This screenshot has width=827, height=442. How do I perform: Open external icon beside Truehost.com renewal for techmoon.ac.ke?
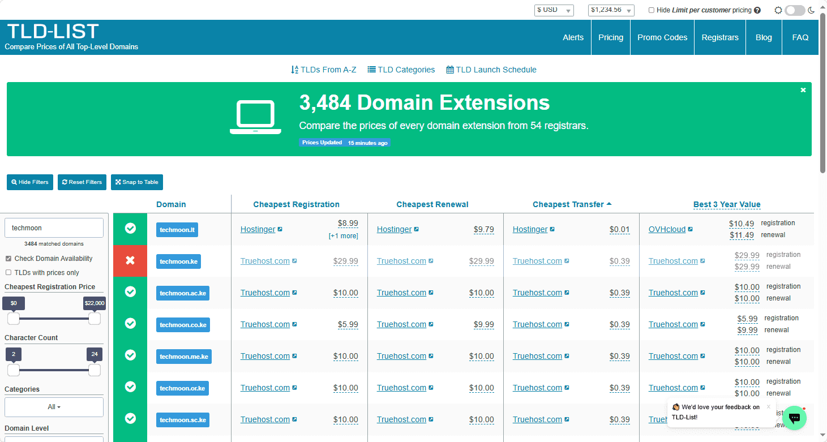point(431,293)
